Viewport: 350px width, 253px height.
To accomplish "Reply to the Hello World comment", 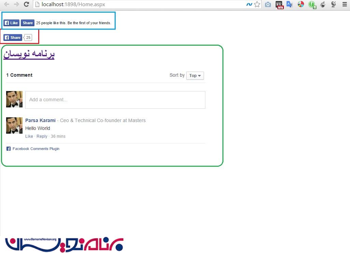I will [x=42, y=136].
